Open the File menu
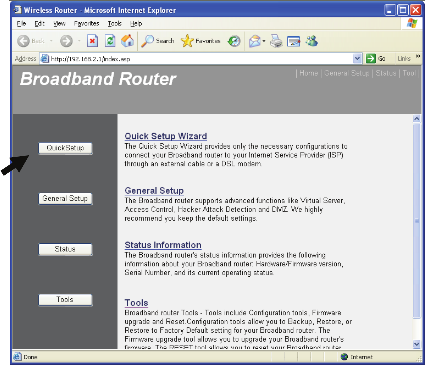Screen dimensions: 425x365 click(21, 24)
